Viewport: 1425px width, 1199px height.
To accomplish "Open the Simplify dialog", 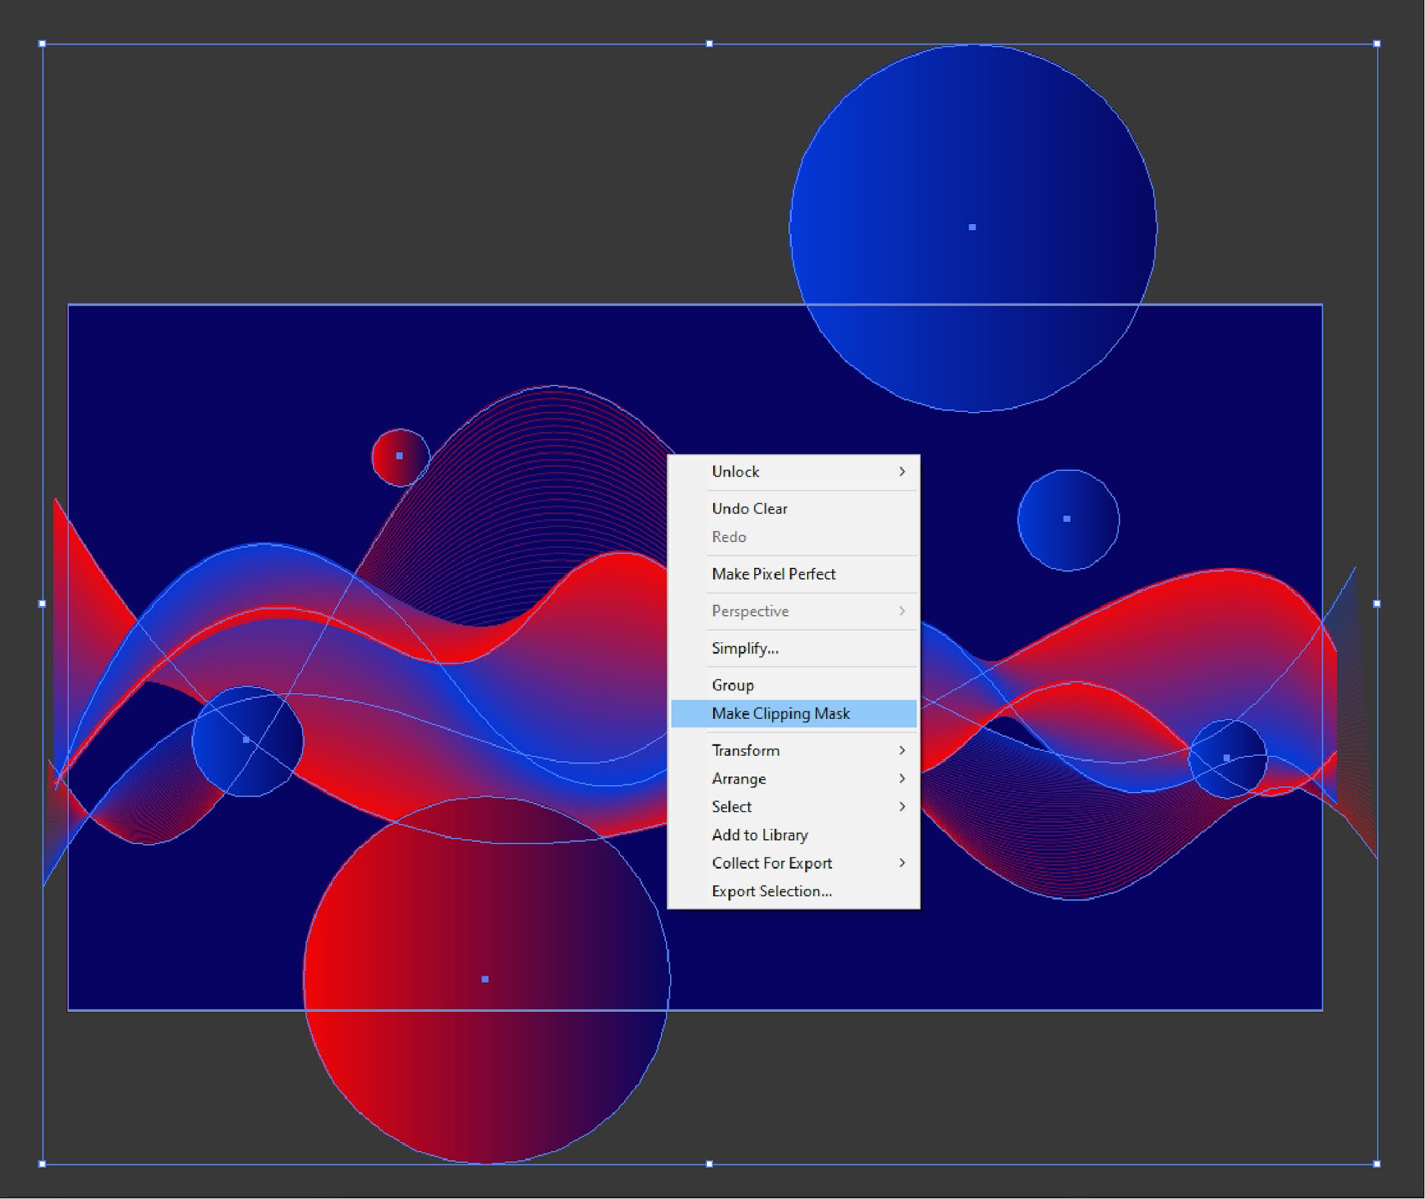I will pos(745,648).
